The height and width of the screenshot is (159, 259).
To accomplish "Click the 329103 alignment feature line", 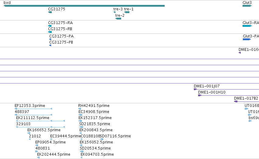I will click(x=40, y=127).
